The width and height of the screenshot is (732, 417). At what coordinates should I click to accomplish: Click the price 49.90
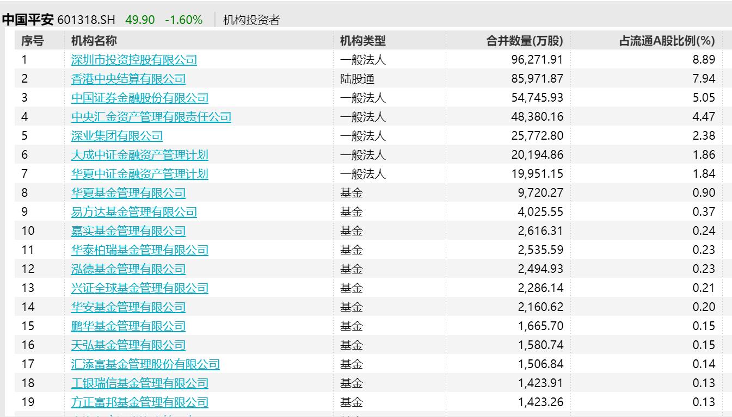(140, 20)
